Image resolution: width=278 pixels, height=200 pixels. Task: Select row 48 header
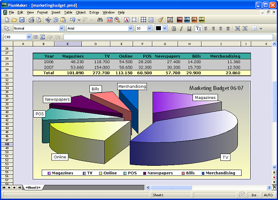[7, 144]
